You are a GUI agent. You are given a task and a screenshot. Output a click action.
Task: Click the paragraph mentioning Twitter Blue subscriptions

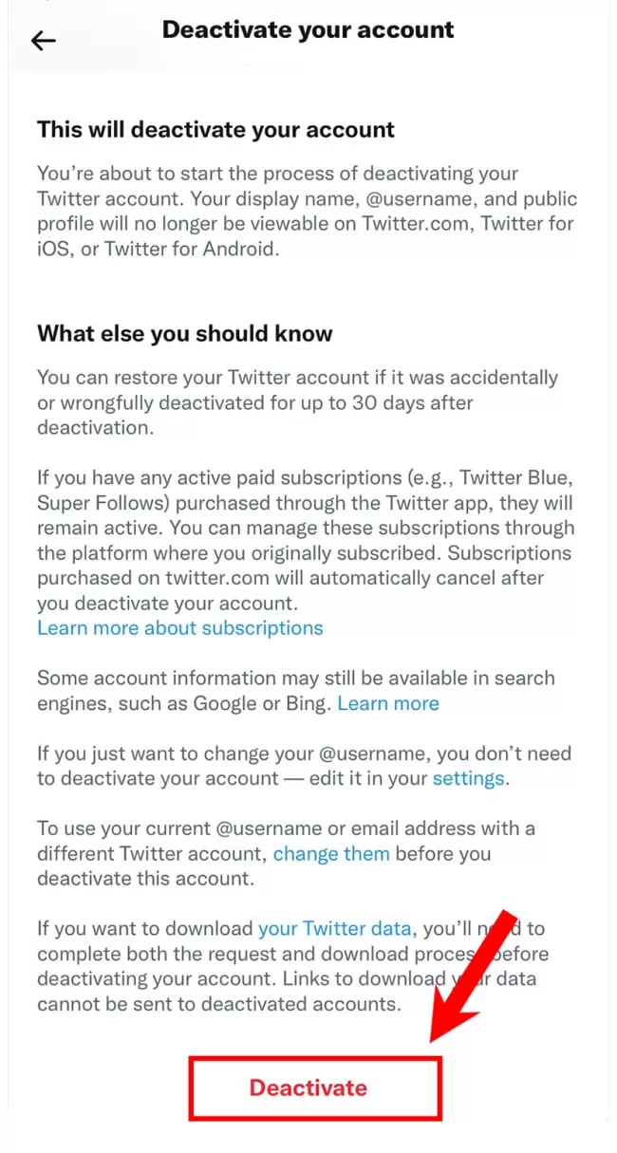[x=306, y=540]
